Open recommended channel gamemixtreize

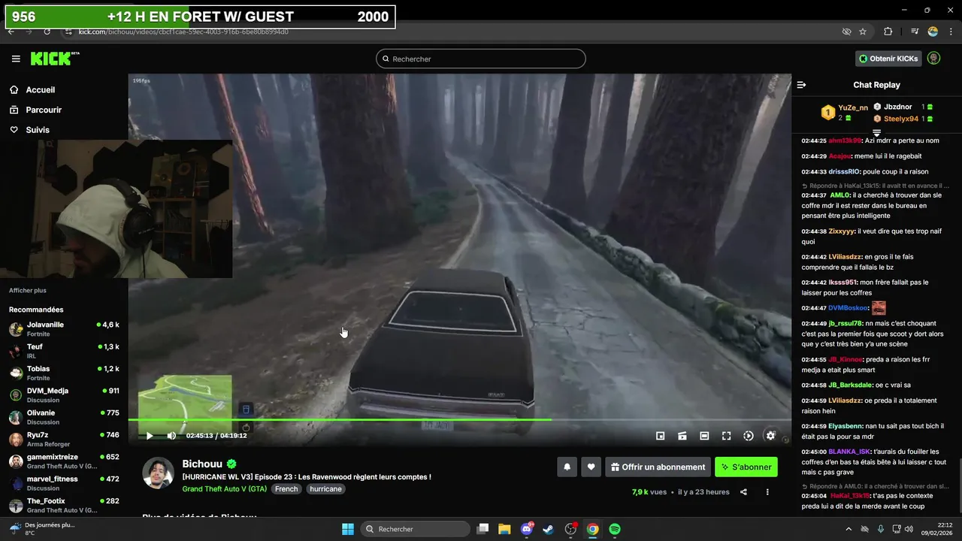pos(64,461)
